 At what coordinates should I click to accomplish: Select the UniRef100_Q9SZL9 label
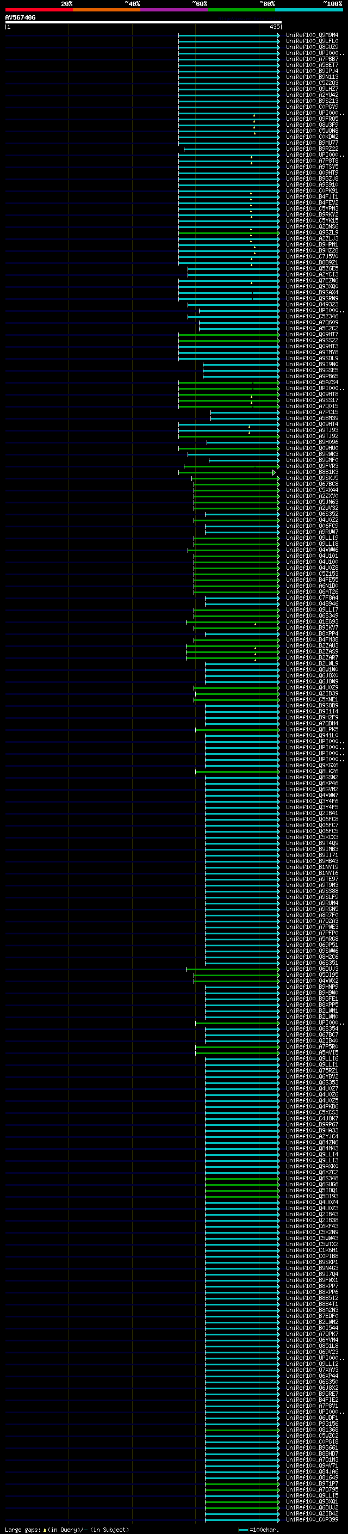click(312, 233)
